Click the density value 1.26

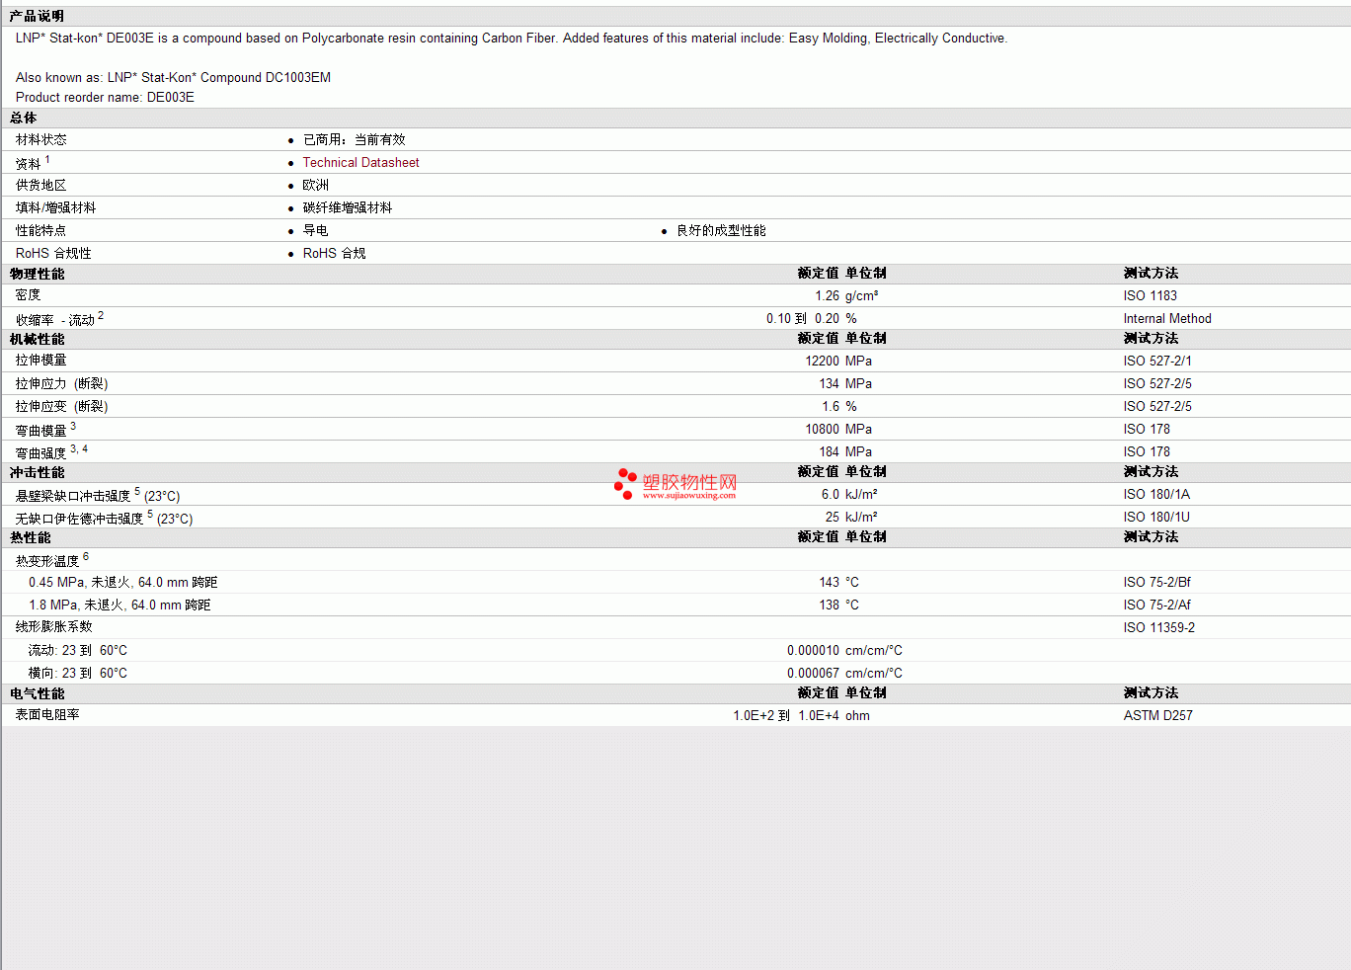827,296
